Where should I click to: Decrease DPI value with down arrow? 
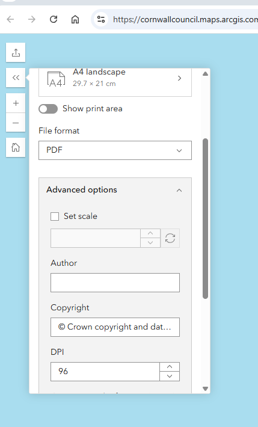(170, 376)
